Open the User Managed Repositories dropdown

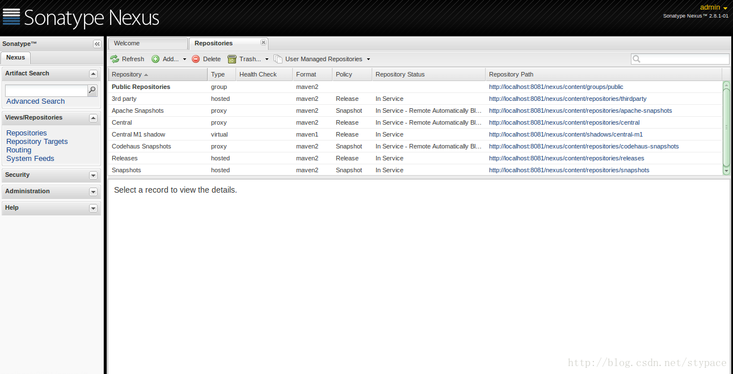tap(322, 59)
